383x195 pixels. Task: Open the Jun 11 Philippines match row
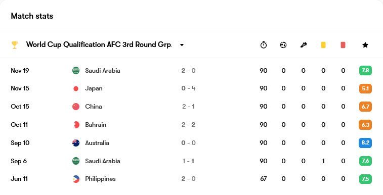pos(191,179)
